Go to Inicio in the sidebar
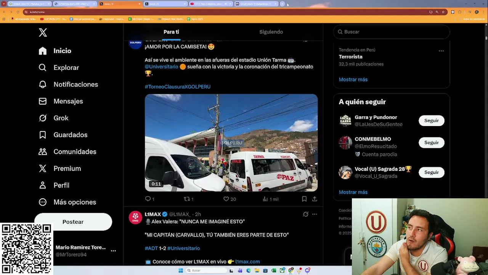This screenshot has height=275, width=488. (x=55, y=51)
